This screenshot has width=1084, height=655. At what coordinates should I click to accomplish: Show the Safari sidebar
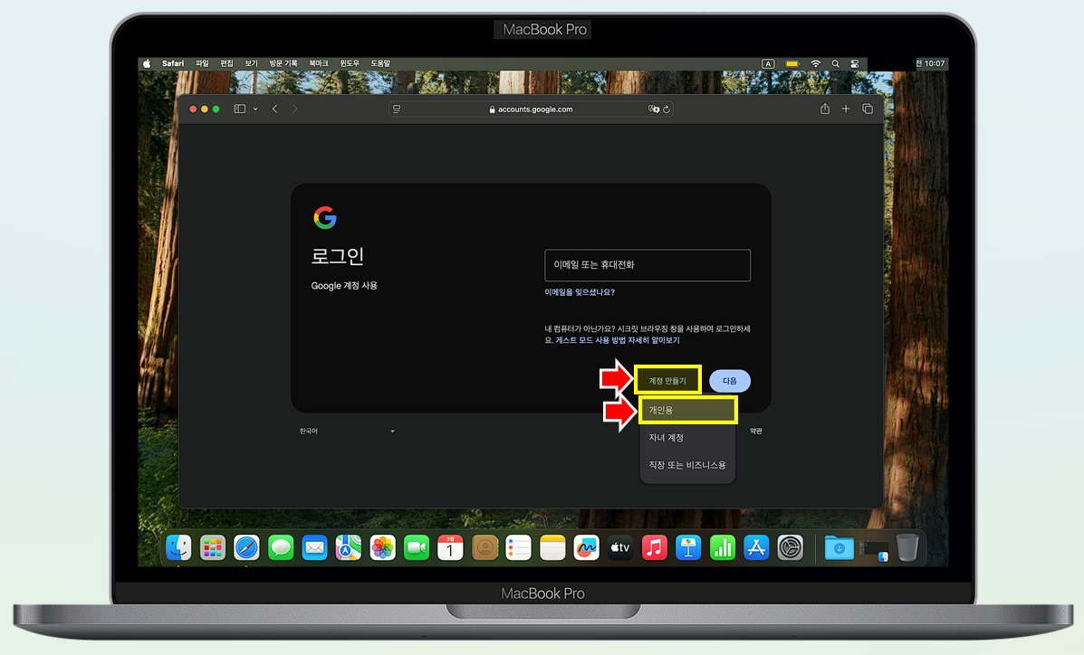pos(240,109)
